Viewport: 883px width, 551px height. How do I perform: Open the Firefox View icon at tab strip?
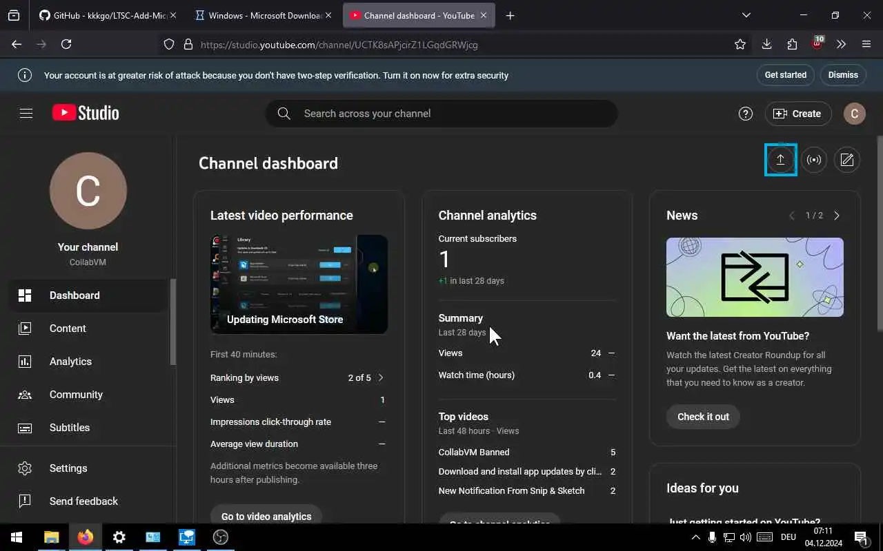(x=14, y=15)
